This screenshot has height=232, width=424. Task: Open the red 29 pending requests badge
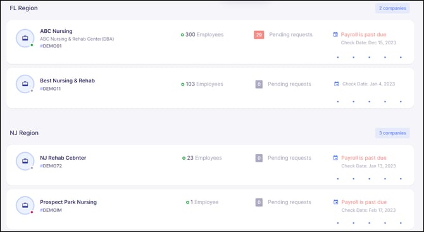[259, 35]
